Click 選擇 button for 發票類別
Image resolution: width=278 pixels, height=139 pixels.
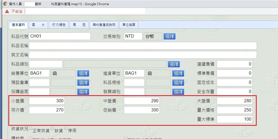(178, 92)
